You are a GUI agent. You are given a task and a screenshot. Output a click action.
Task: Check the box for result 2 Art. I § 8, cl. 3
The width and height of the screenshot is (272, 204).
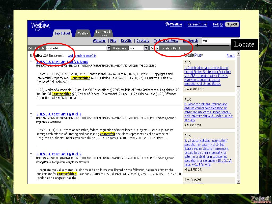tap(31, 115)
